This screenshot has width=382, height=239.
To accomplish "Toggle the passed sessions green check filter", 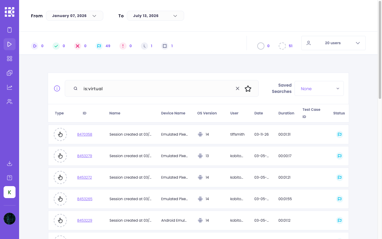I will 59,46.
